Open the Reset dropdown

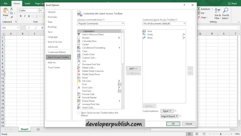click(x=167, y=111)
